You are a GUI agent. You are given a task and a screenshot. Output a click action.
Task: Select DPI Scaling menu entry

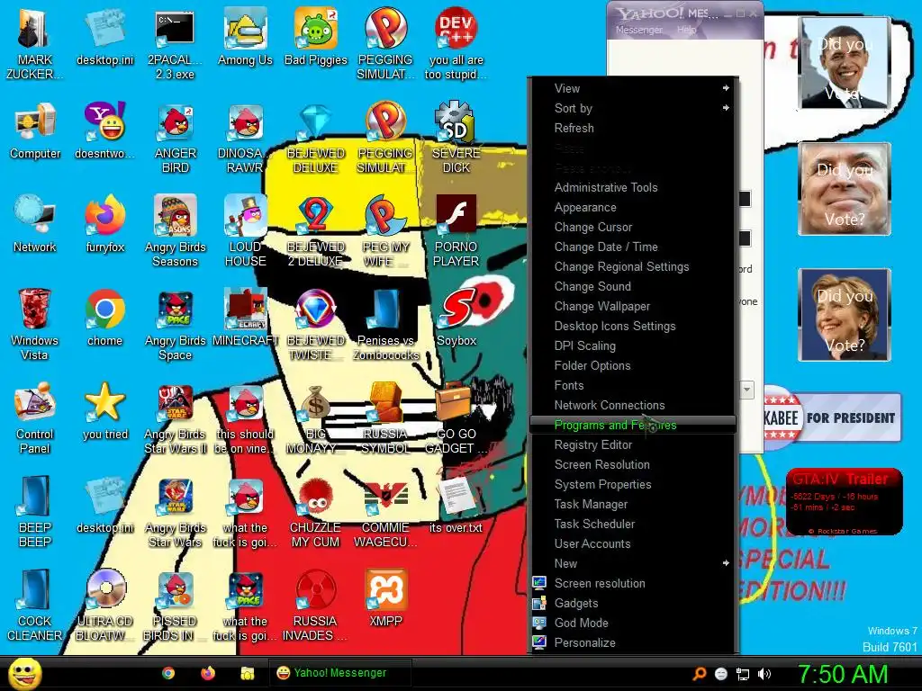[633, 345]
